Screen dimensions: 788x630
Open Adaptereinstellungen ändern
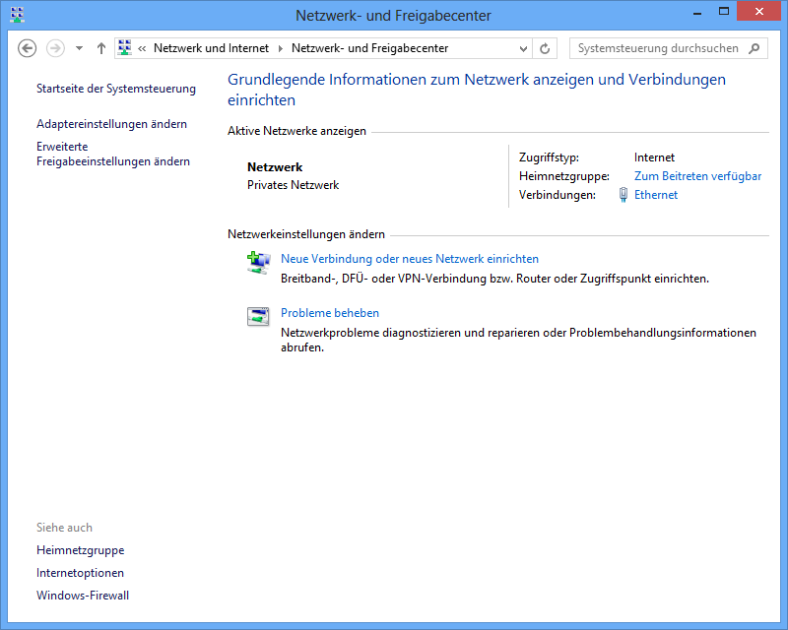pyautogui.click(x=111, y=124)
